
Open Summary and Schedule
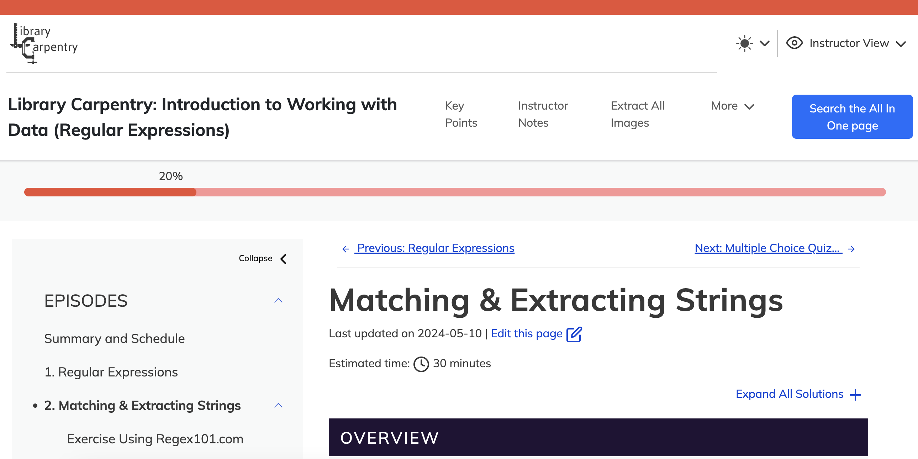114,338
